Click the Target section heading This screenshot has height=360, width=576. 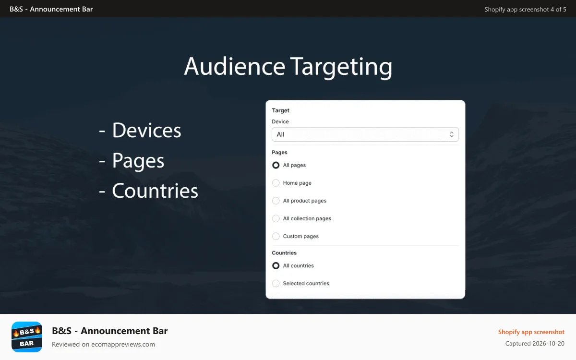point(281,110)
